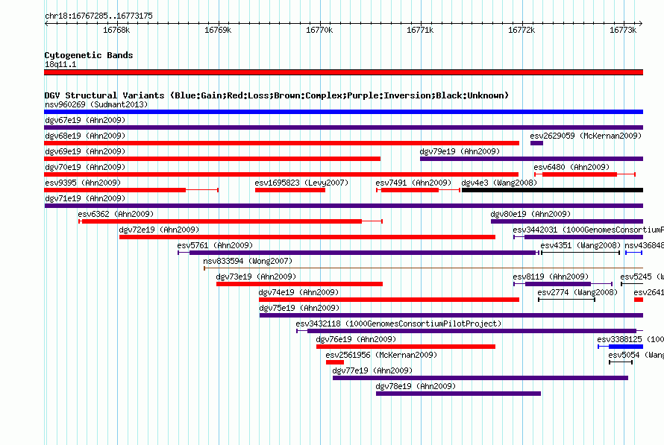This screenshot has height=445, width=664.
Task: Open the dgv4e3 (Wang2008) black unknown bar
Action: click(552, 190)
